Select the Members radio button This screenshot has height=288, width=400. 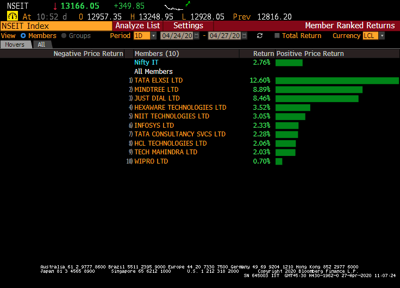[23, 36]
